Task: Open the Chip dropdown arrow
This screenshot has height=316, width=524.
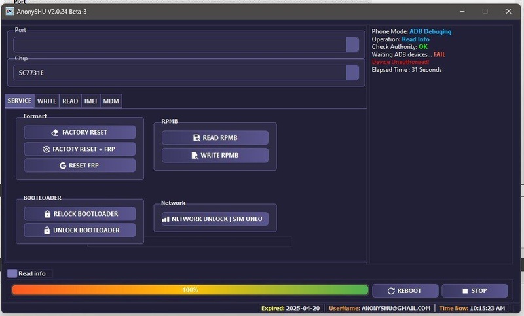Action: (352, 73)
